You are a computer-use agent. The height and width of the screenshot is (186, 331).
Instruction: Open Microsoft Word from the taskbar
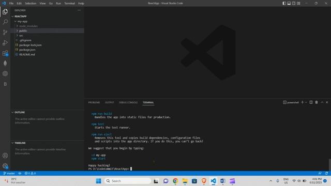223,181
